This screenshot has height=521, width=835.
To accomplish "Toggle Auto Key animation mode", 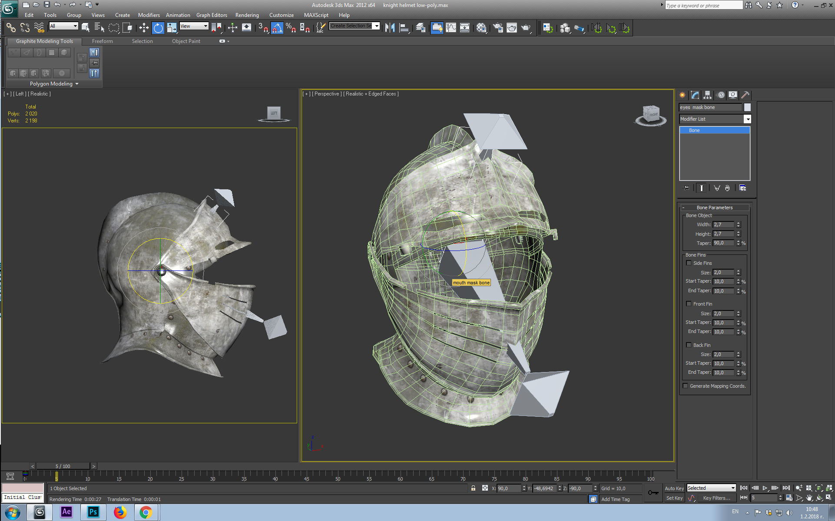I will [674, 488].
